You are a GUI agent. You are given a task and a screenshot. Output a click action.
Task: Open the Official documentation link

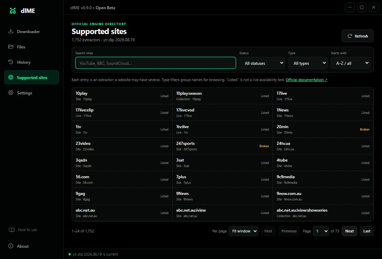point(307,80)
